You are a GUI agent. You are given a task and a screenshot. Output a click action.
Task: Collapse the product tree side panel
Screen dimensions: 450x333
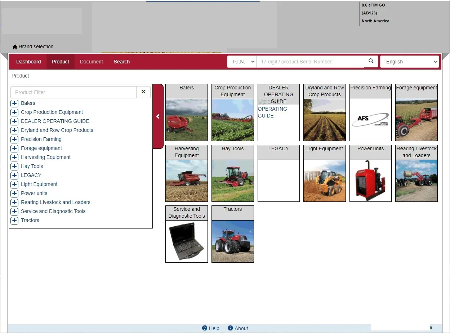click(x=158, y=116)
